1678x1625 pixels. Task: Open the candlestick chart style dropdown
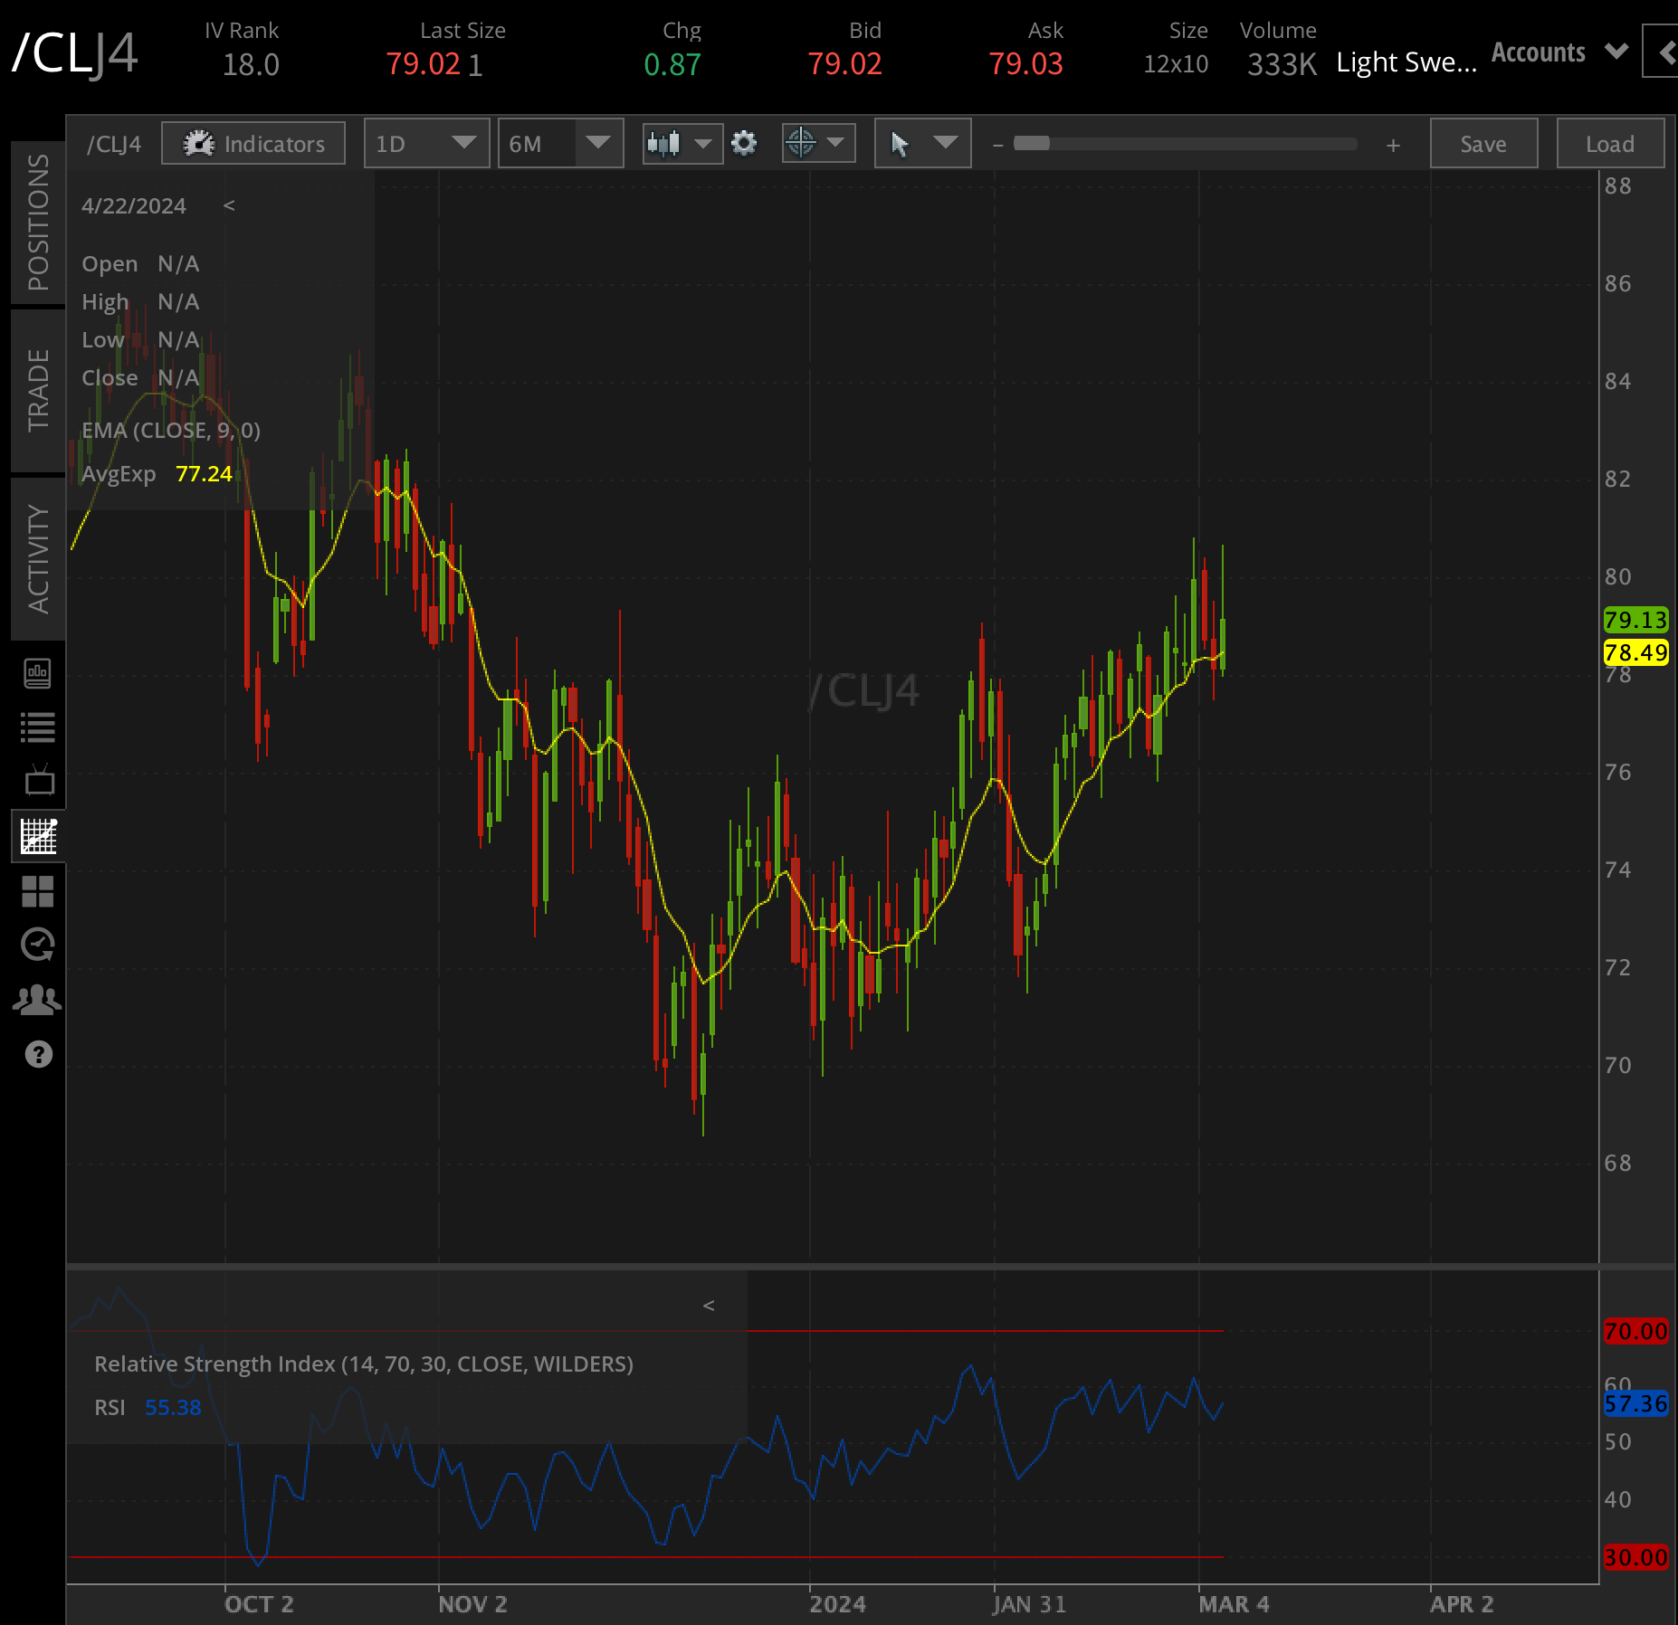pos(682,144)
